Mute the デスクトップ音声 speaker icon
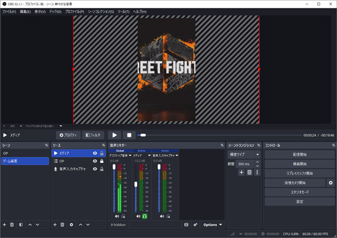Screen dimensions: 337x238 (117, 216)
